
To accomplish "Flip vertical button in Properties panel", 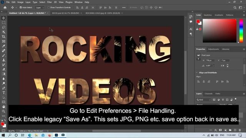I will (x=228, y=66).
